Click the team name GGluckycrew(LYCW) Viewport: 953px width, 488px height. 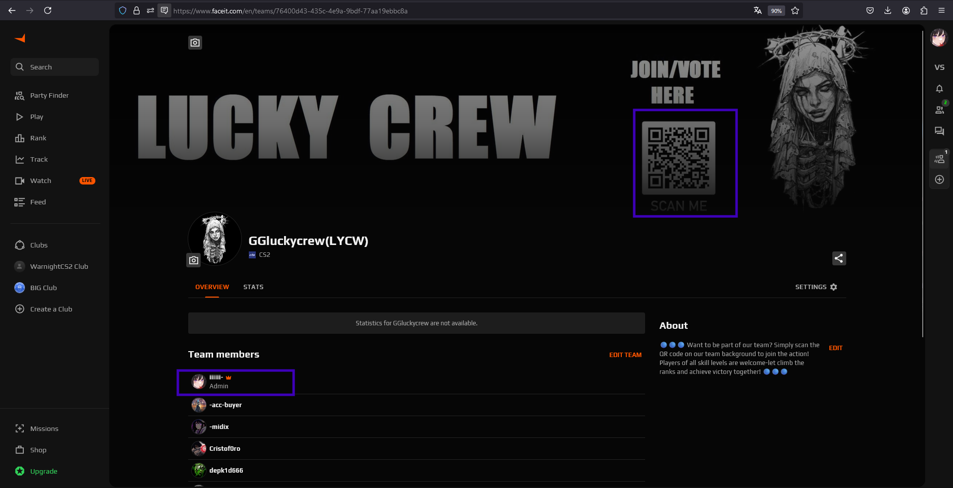308,241
